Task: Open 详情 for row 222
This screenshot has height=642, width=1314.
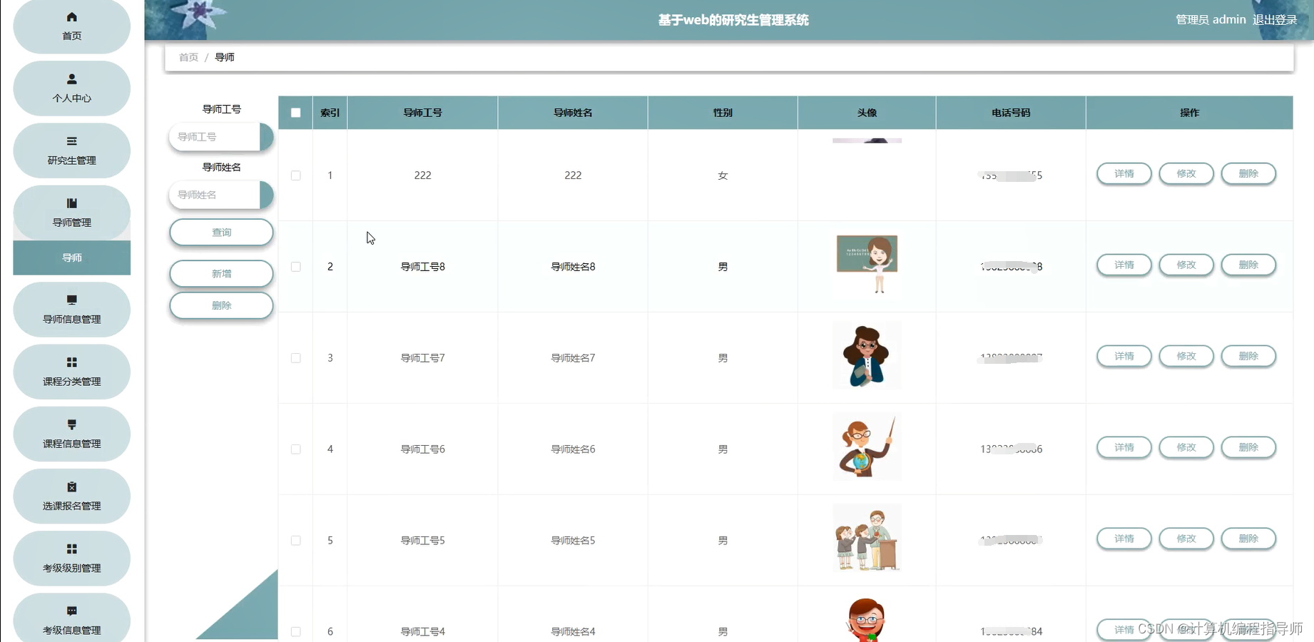Action: coord(1124,173)
